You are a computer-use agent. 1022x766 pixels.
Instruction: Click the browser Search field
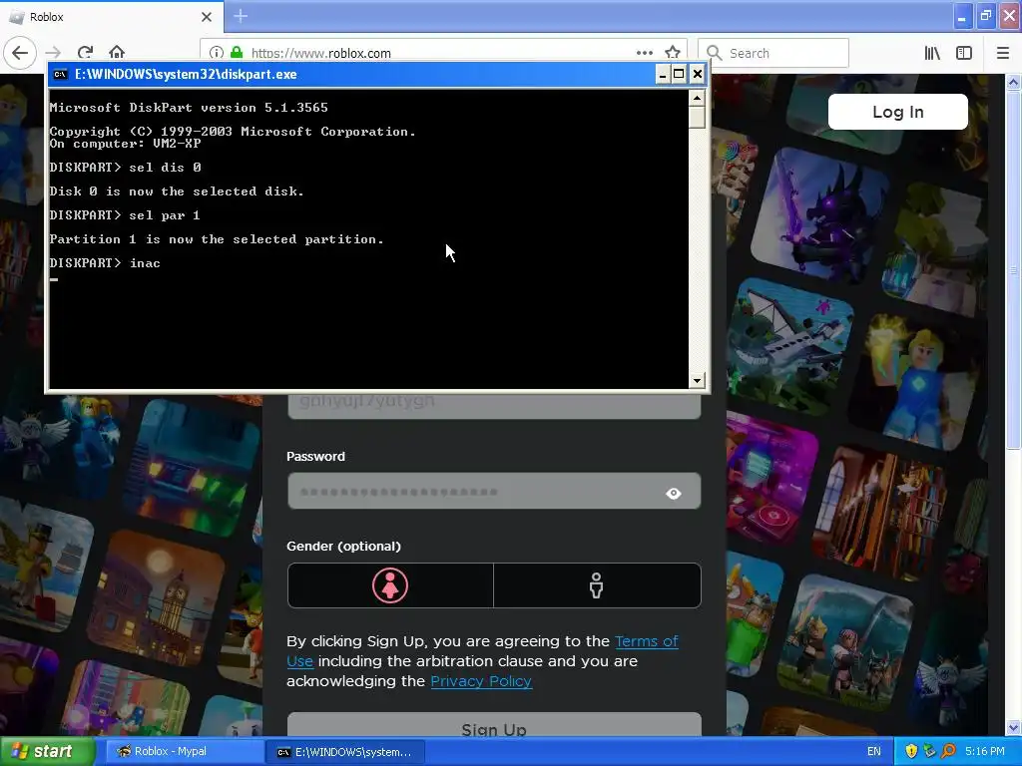pyautogui.click(x=773, y=53)
